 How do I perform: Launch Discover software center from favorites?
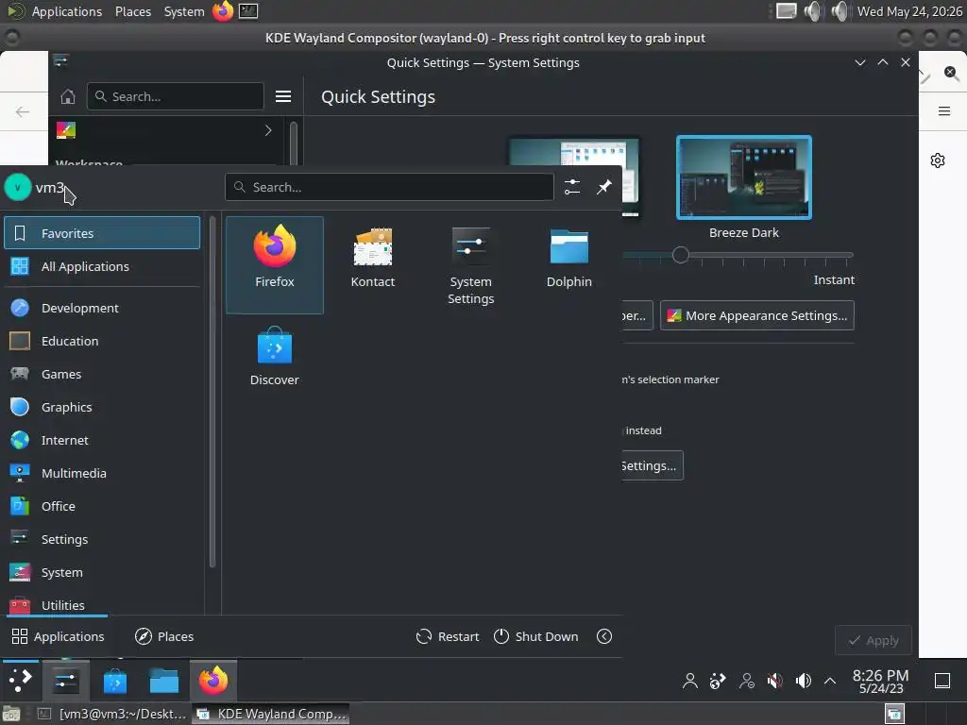(x=275, y=356)
